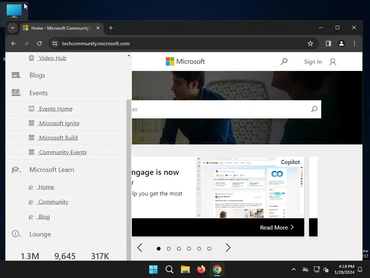Open Chrome side panel icon
The image size is (370, 278).
[x=328, y=43]
